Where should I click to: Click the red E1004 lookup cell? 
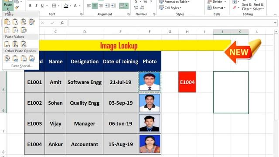[187, 82]
